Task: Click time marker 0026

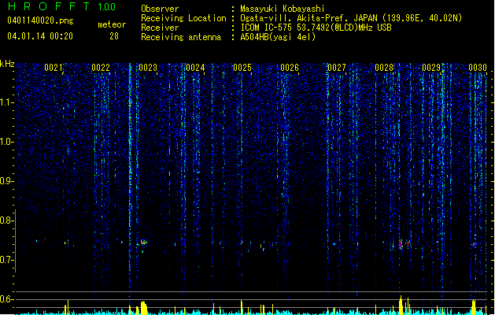Action: [290, 68]
